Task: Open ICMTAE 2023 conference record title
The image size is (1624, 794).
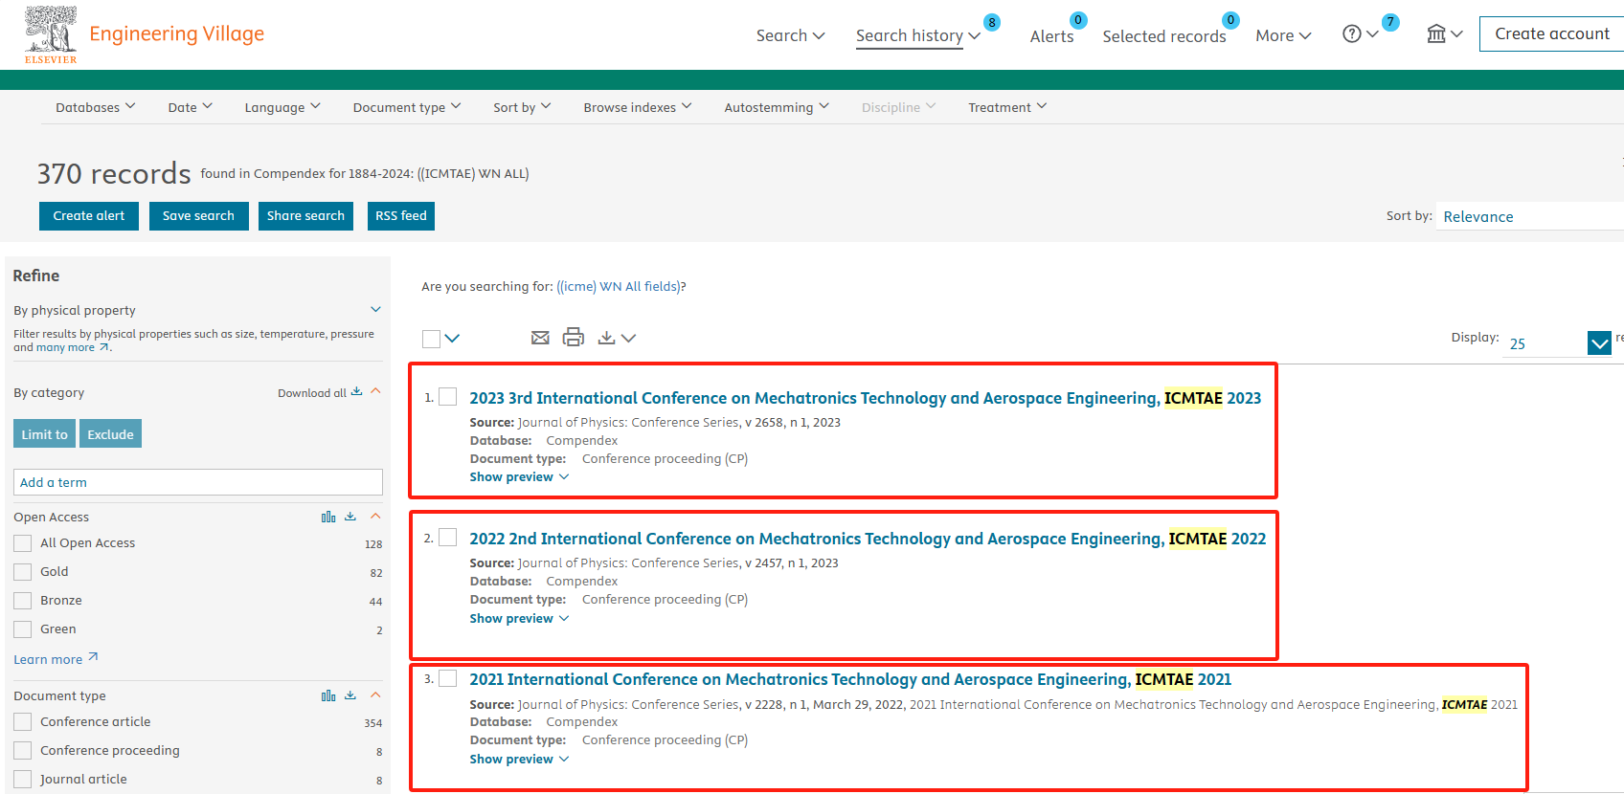Action: click(x=866, y=398)
